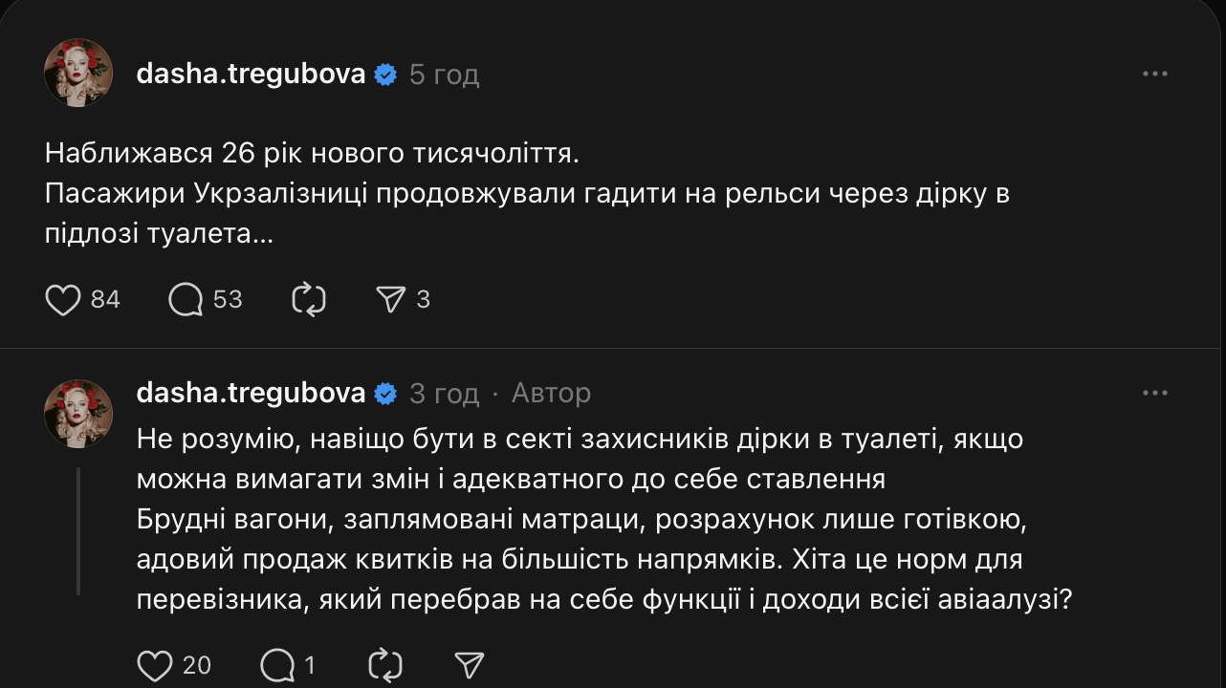This screenshot has height=688, width=1226.
Task: Open dasha.tregubova profile from reply post
Action: point(251,393)
